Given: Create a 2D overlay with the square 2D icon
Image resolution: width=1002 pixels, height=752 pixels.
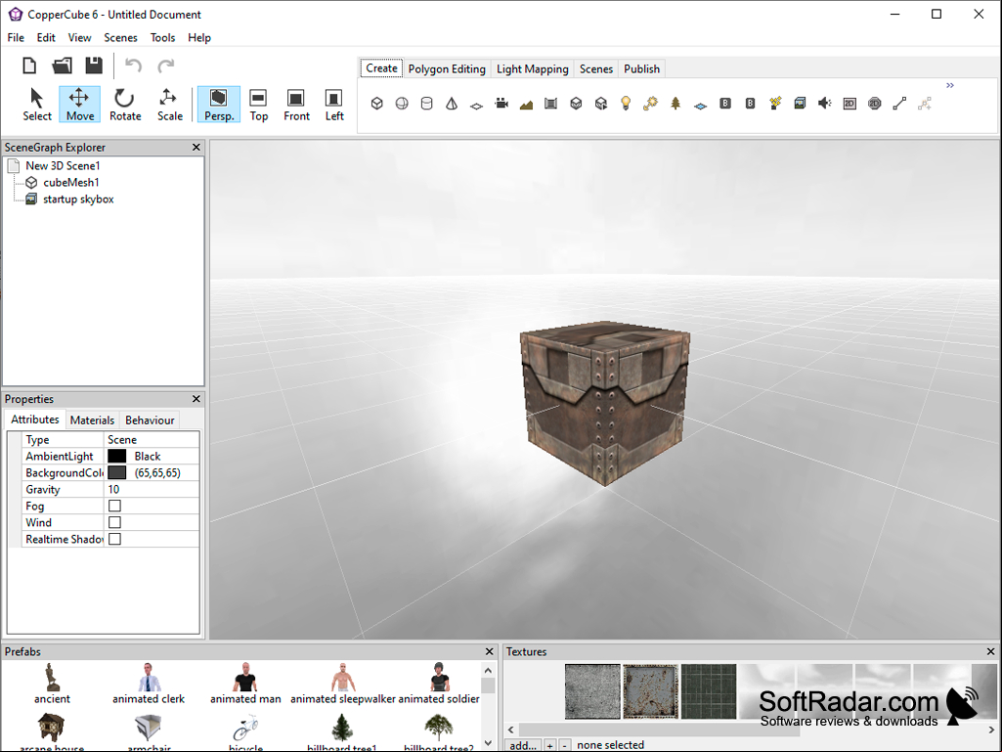Looking at the screenshot, I should [x=850, y=103].
